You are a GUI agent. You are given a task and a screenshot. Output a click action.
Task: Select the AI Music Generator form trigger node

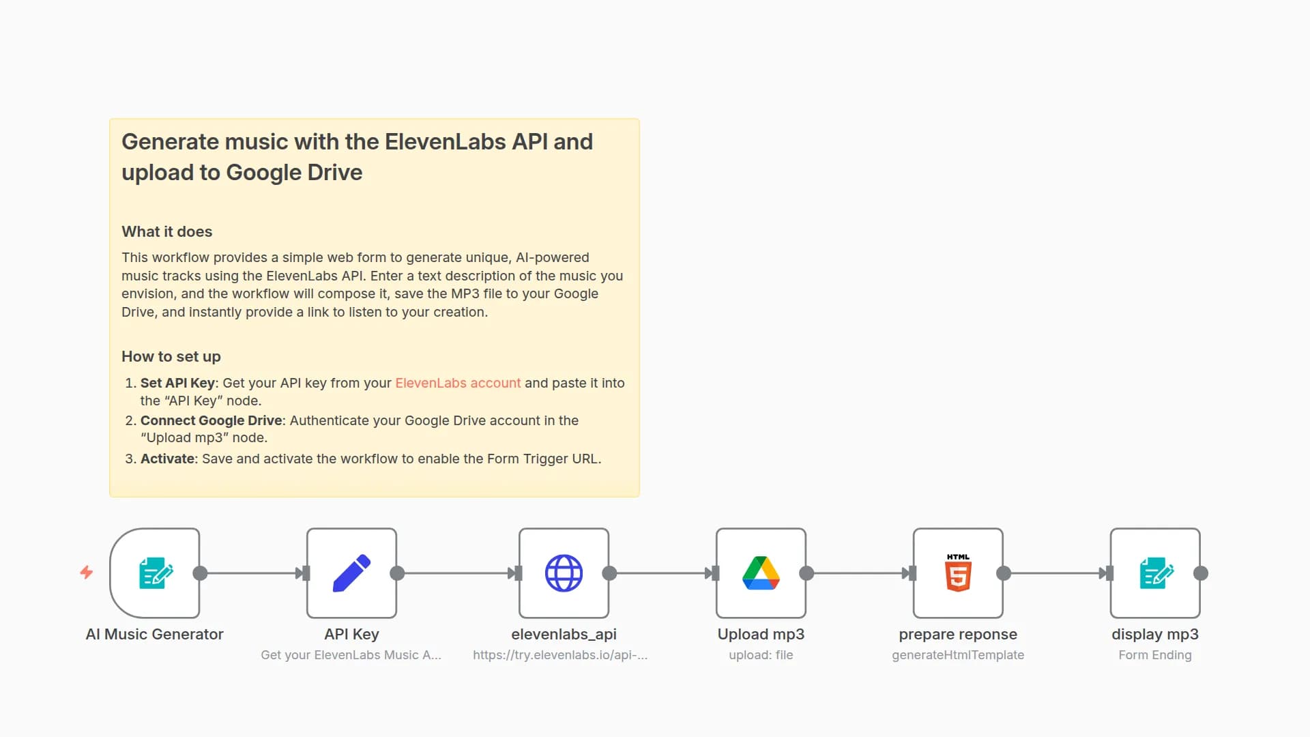tap(155, 573)
